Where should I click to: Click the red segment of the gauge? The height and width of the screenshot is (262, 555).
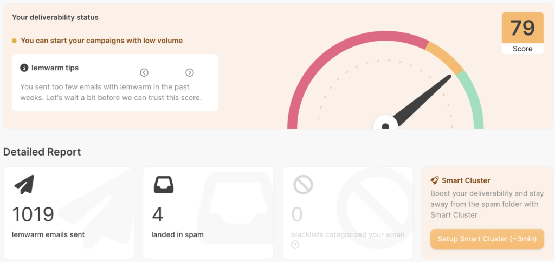click(325, 59)
